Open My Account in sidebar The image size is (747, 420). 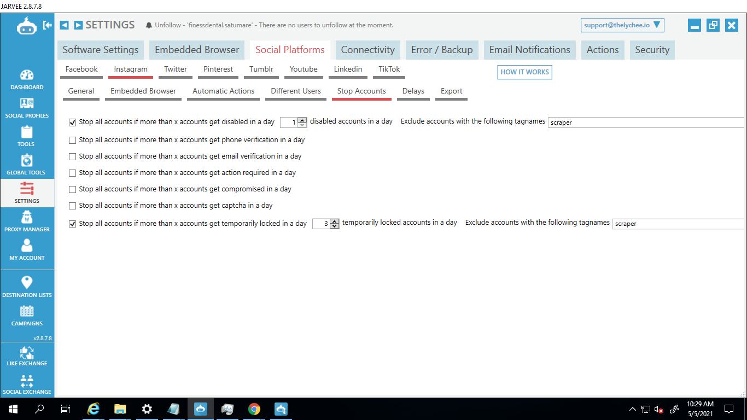click(x=27, y=250)
